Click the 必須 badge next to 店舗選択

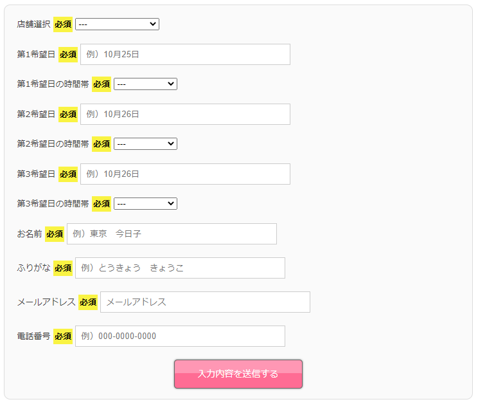63,24
